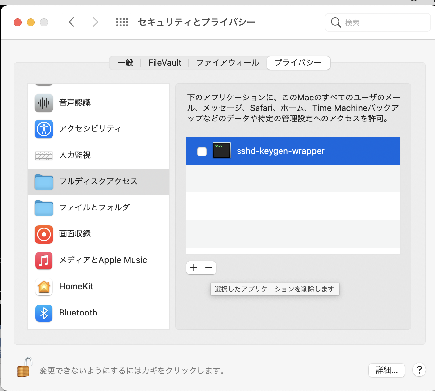Click the Accessibility (アクセシビリティ) icon

click(x=44, y=129)
